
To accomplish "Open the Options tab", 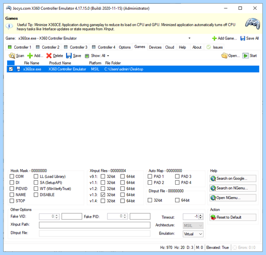I will pyautogui.click(x=125, y=47).
